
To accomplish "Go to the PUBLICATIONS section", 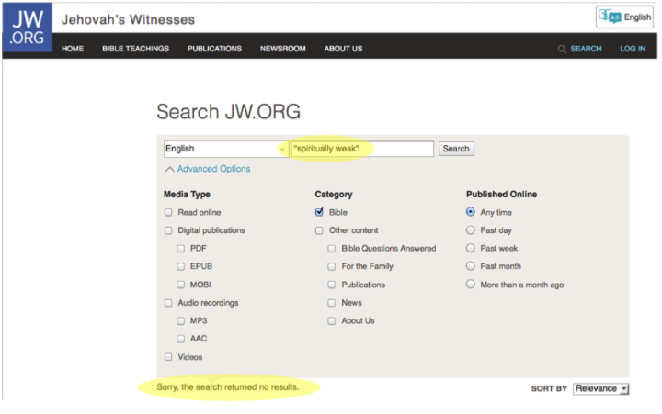I will (214, 49).
